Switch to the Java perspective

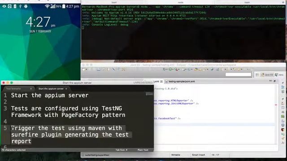[279, 75]
